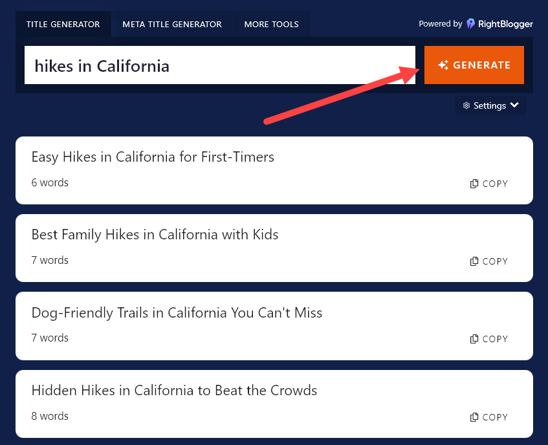The height and width of the screenshot is (445, 548).
Task: Click the sparkle icon on the Generate button
Action: point(443,65)
